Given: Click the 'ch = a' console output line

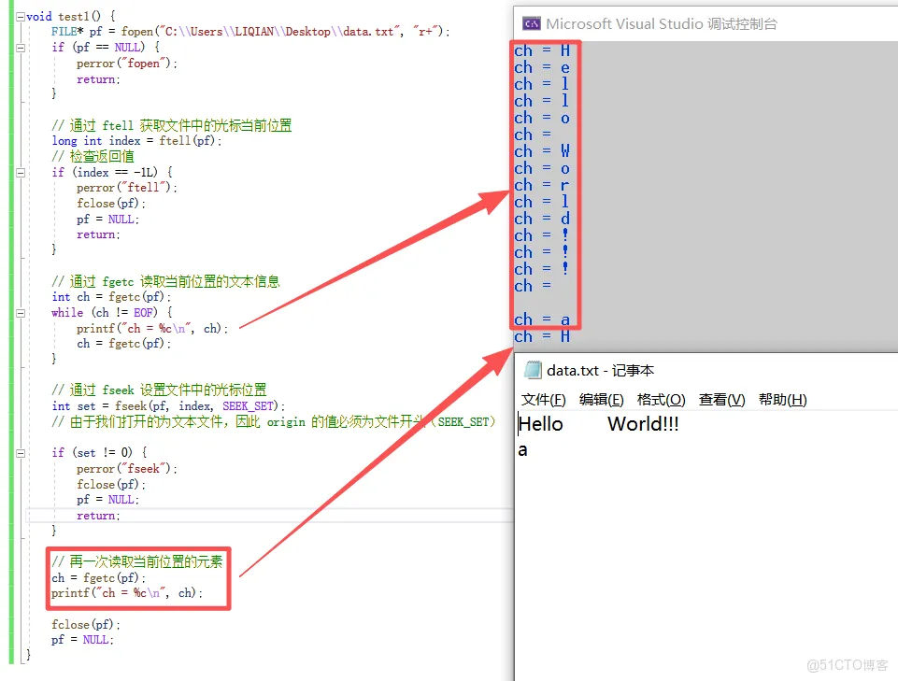Looking at the screenshot, I should tap(542, 319).
